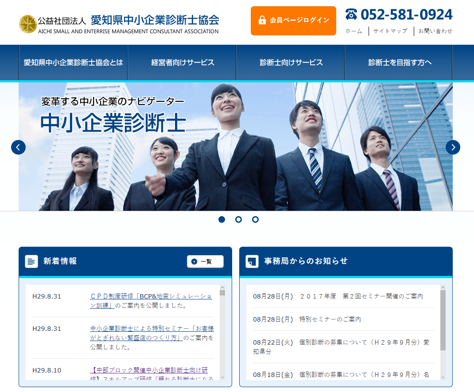Image resolution: width=474 pixels, height=392 pixels.
Task: Select the third carousel indicator dot
Action: pyautogui.click(x=255, y=219)
